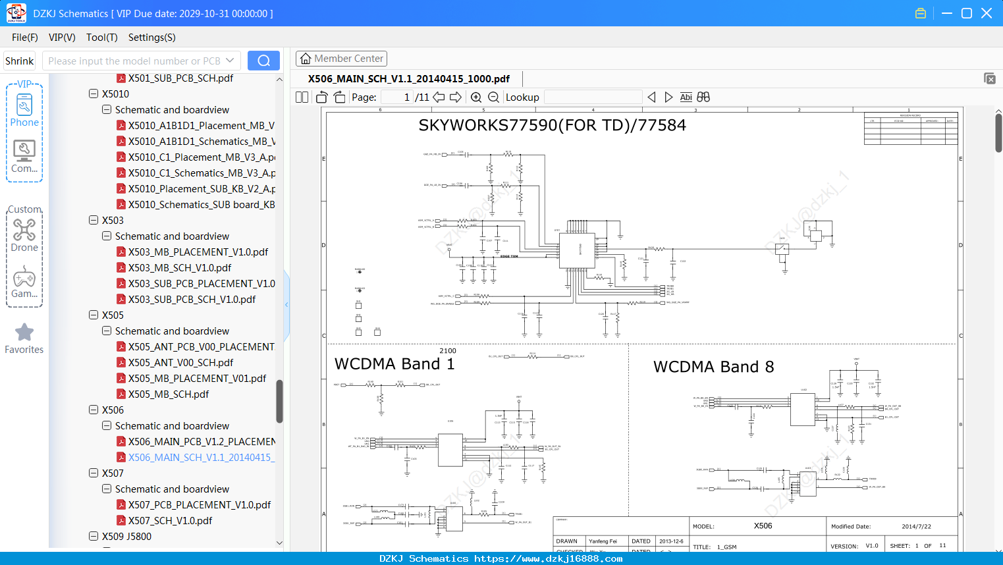Rotate page counterclockwise
This screenshot has height=565, width=1003.
(322, 97)
